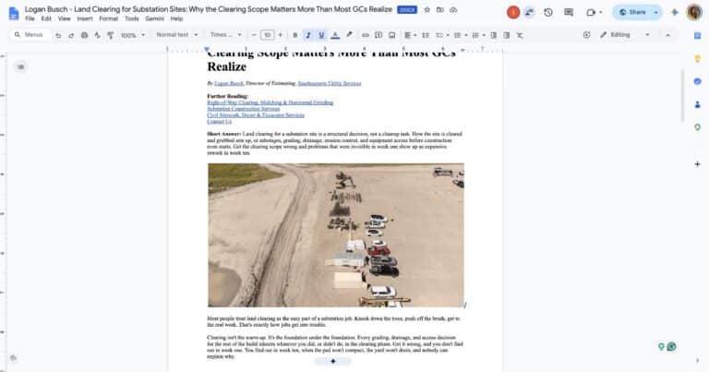Open the Gemini sparkle icon
The height and width of the screenshot is (372, 709).
coord(674,12)
